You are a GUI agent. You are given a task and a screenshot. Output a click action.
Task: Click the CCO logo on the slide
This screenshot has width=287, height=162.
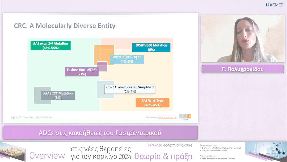[x=184, y=116]
